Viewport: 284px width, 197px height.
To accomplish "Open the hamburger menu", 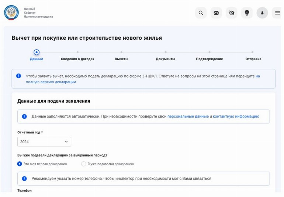I will (277, 13).
